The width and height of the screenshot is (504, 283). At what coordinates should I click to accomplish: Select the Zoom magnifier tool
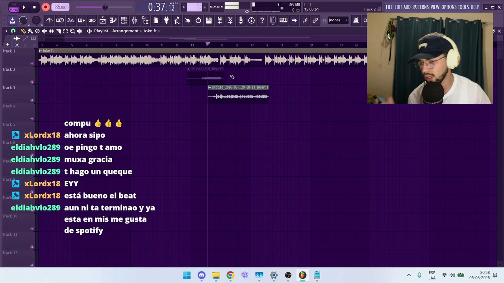click(x=73, y=31)
